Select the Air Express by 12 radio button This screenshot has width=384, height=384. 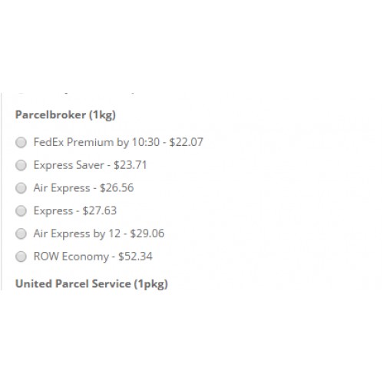click(x=21, y=233)
